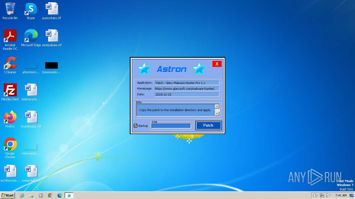This screenshot has height=199, width=355.
Task: Open Edge from the taskbar
Action: click(x=60, y=195)
